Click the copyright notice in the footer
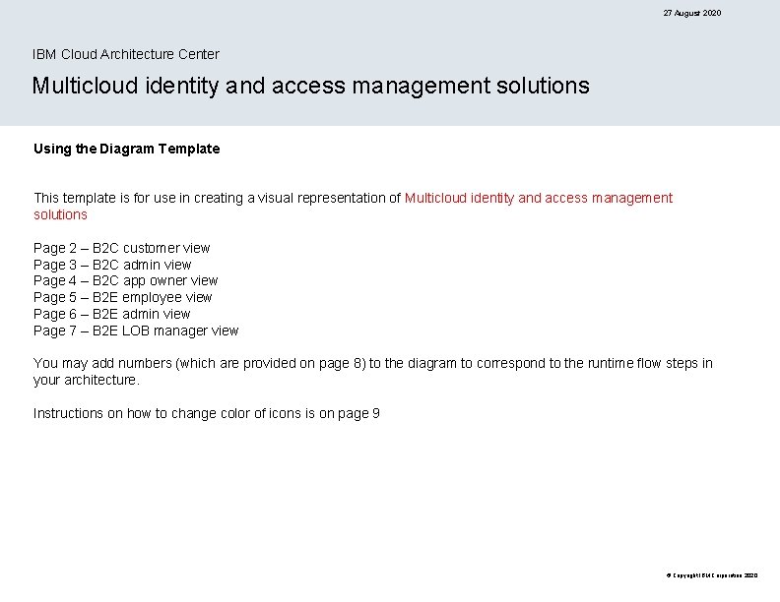 coord(712,575)
